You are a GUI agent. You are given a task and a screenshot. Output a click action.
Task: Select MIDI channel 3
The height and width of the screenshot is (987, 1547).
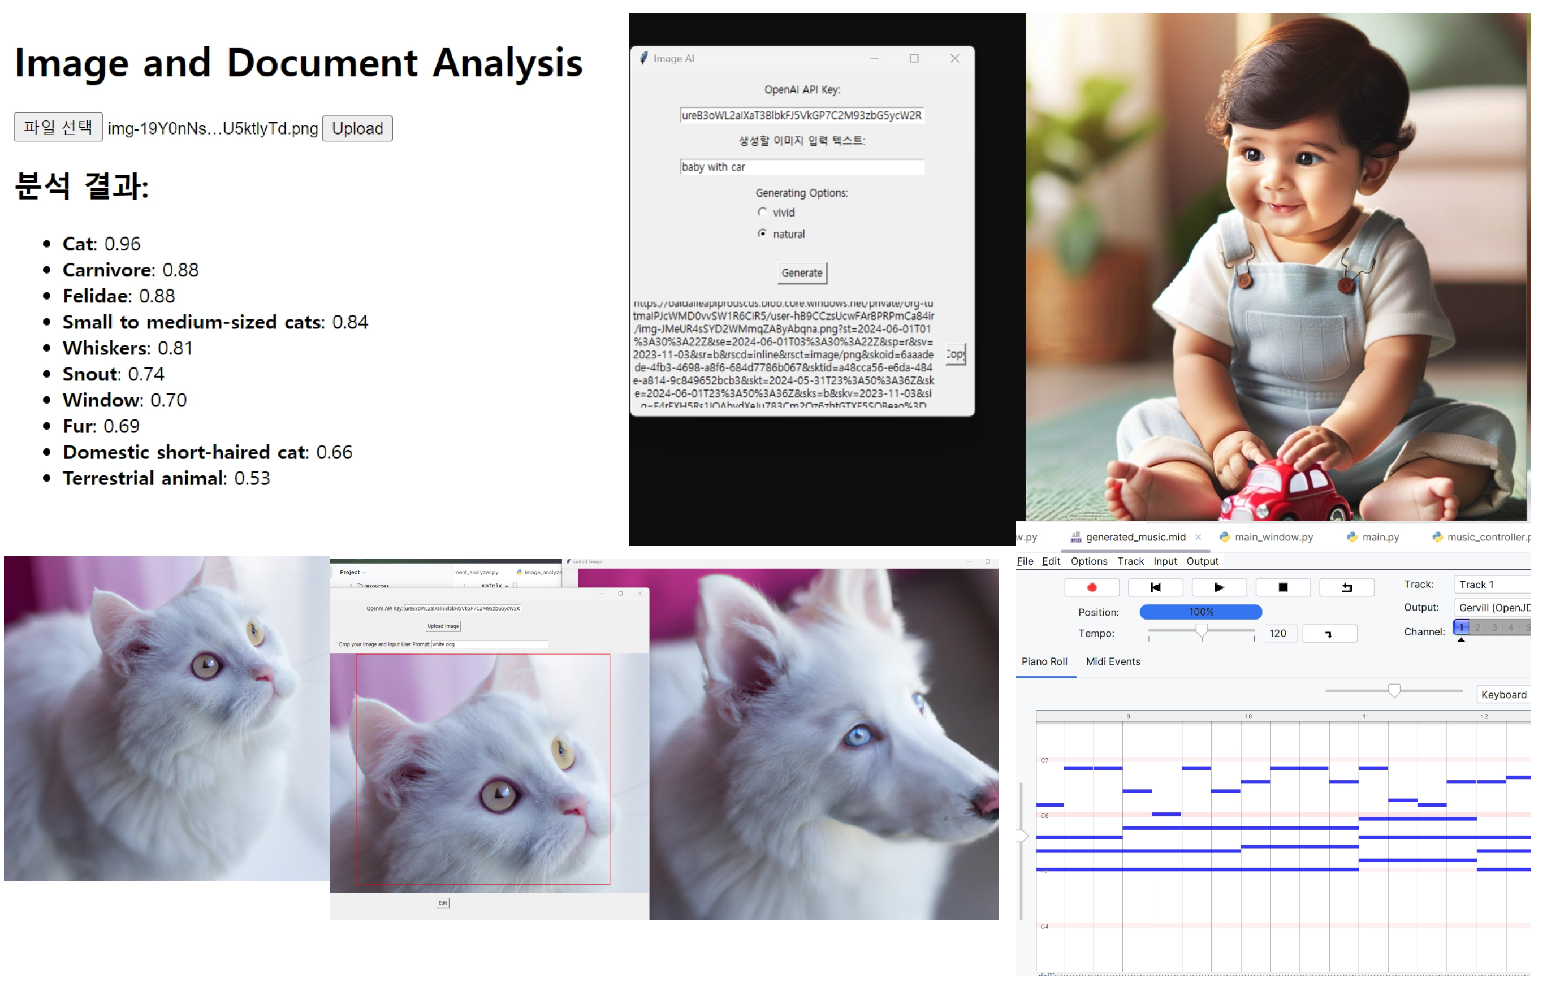tap(1494, 627)
